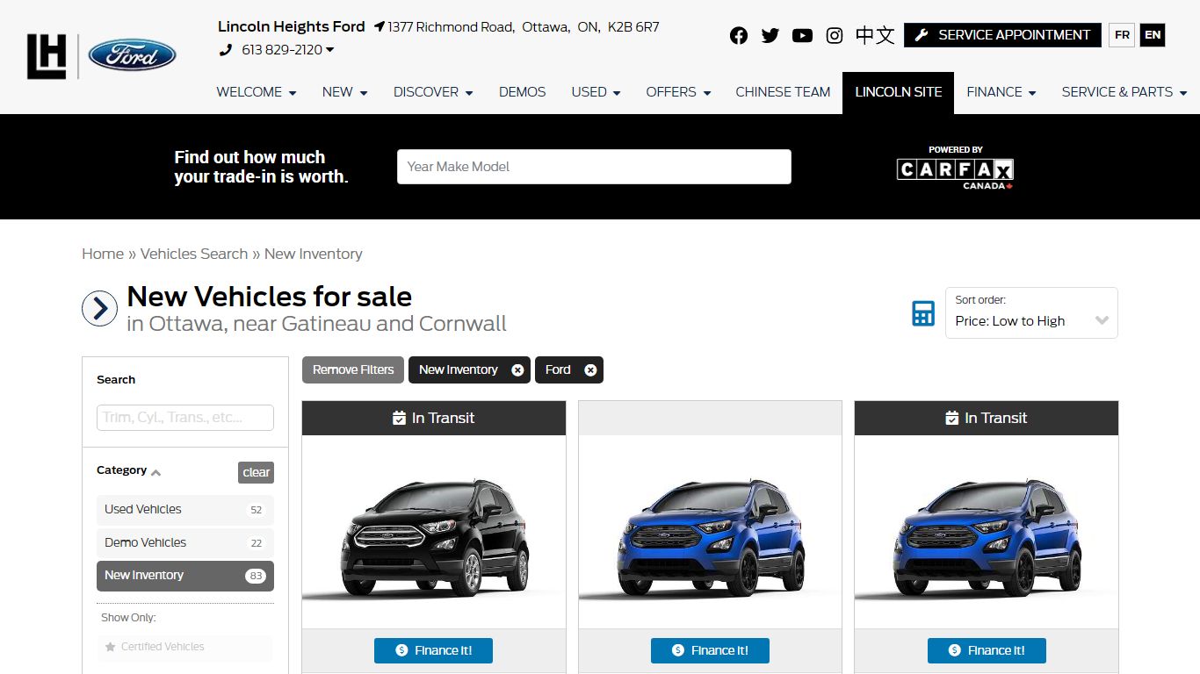1200x674 pixels.
Task: Click the middle blue EcoSport image
Action: (710, 533)
